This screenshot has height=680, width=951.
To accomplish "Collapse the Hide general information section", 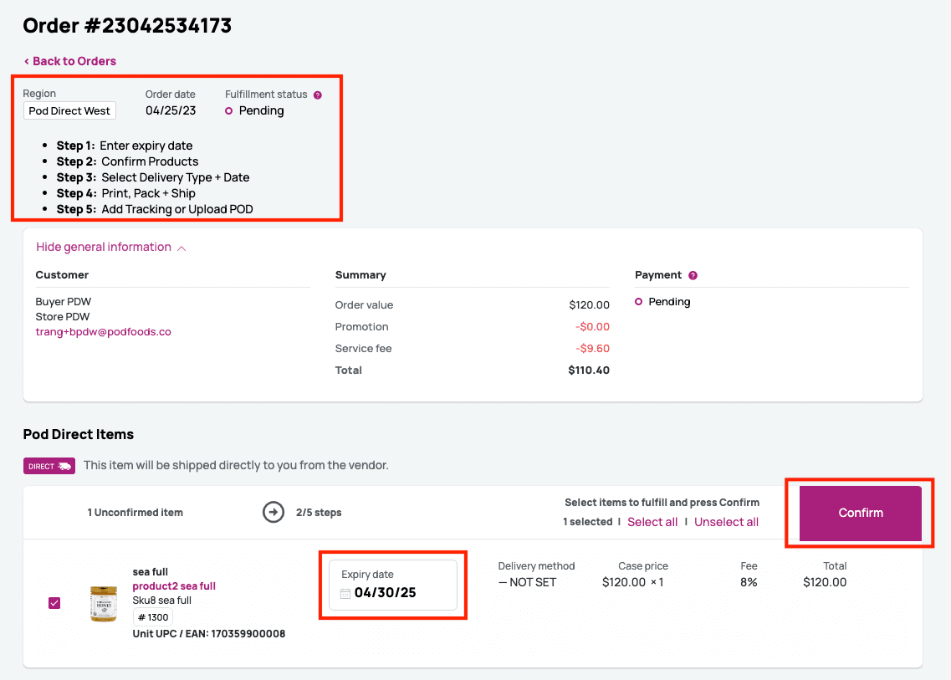I will pos(111,247).
